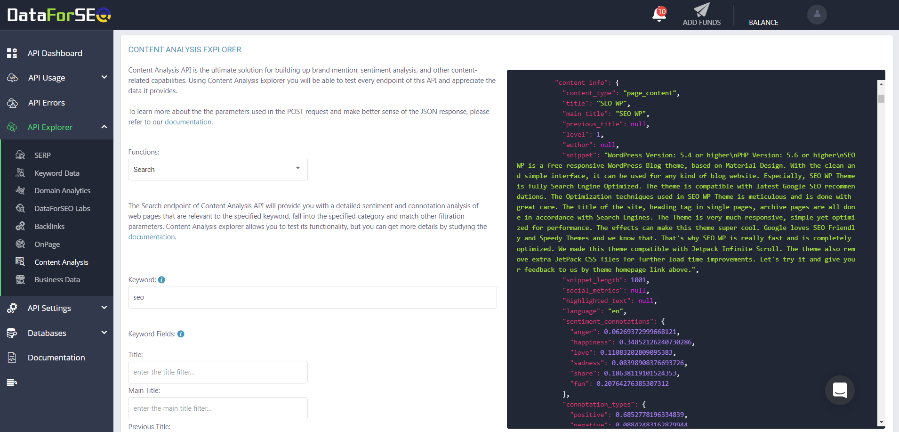Expand the API Settings menu
The height and width of the screenshot is (432, 899).
click(56, 308)
